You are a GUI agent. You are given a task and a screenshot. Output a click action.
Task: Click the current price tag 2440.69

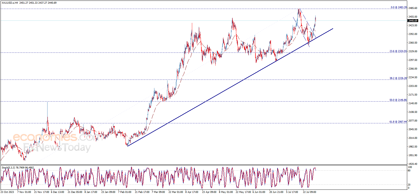413,21
